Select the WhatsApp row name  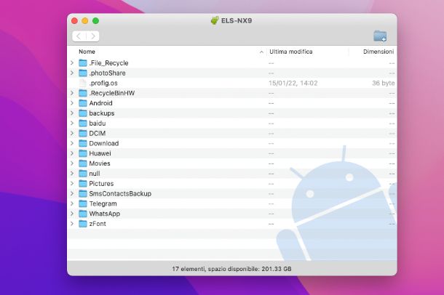(x=105, y=214)
